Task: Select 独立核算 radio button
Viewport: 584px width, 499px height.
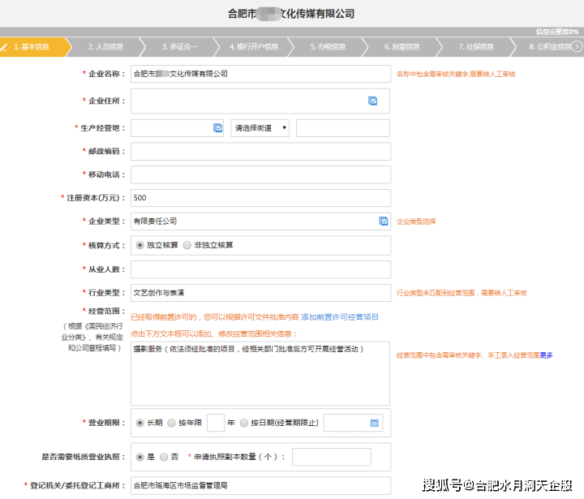Action: pyautogui.click(x=140, y=245)
